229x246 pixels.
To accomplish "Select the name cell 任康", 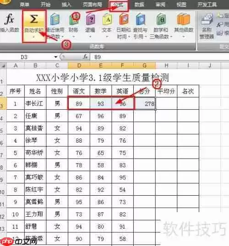I will pos(35,116).
